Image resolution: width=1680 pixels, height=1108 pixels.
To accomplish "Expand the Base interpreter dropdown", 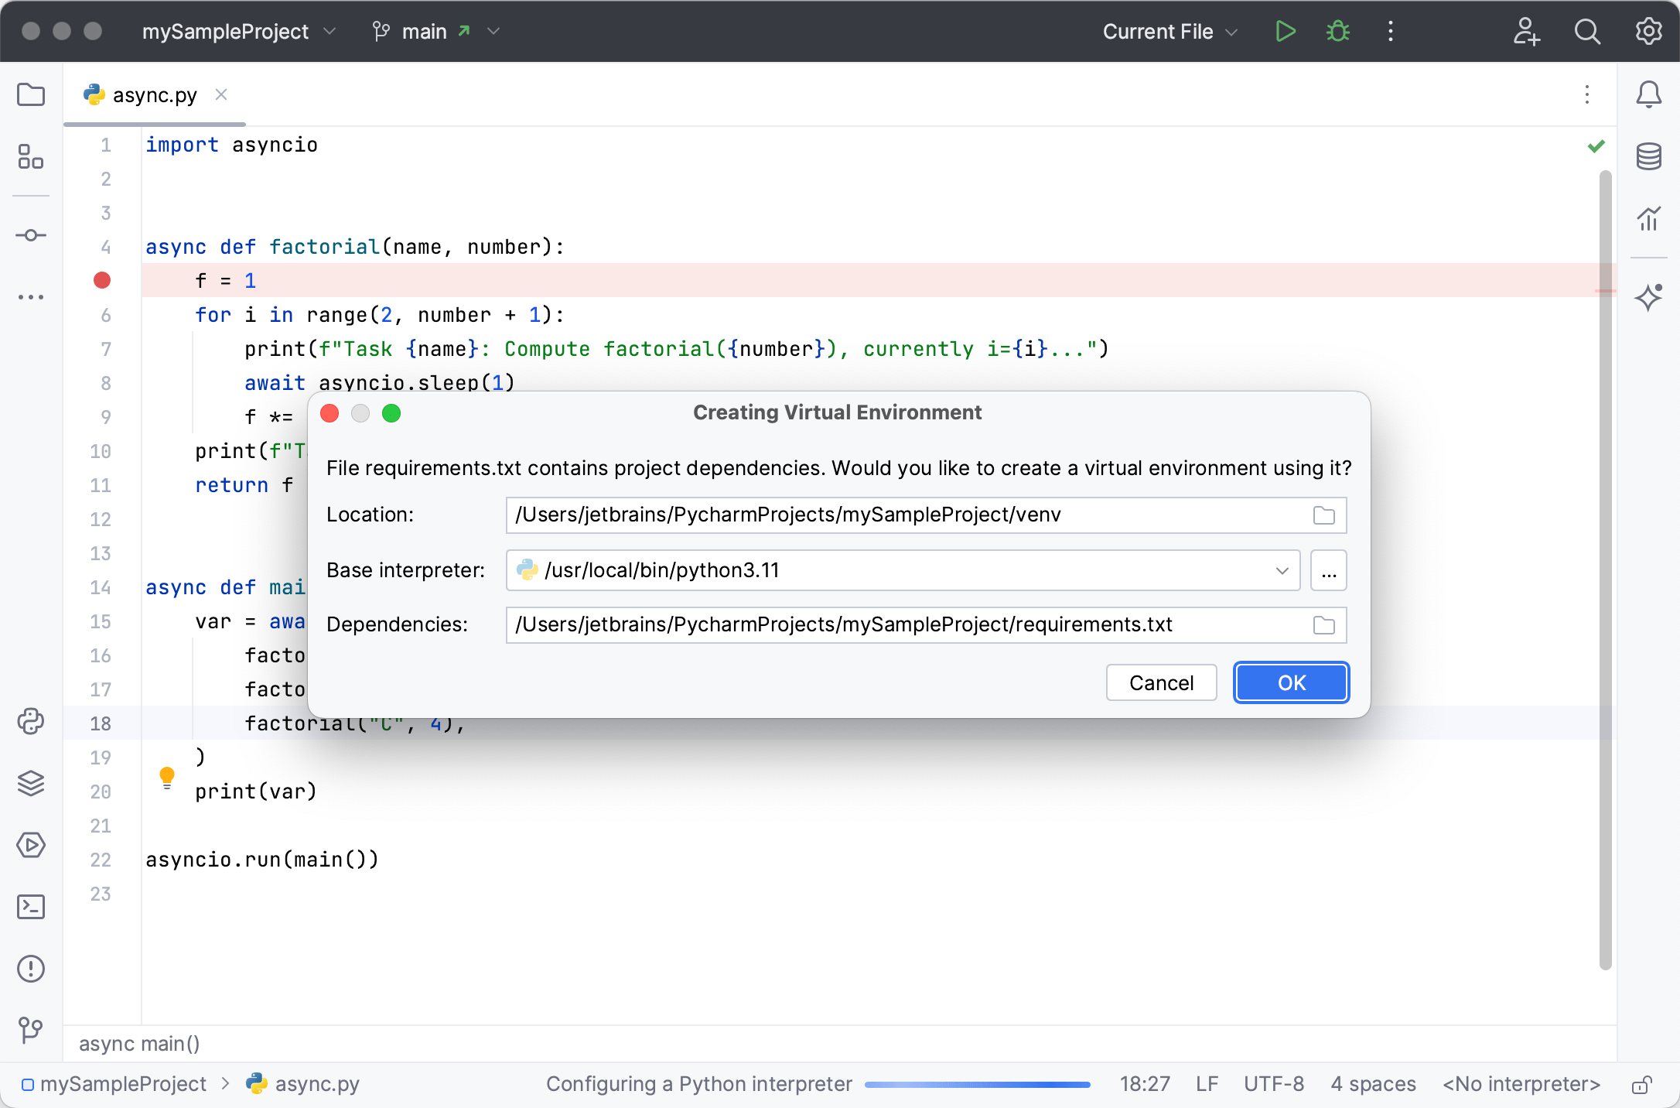I will click(1283, 570).
